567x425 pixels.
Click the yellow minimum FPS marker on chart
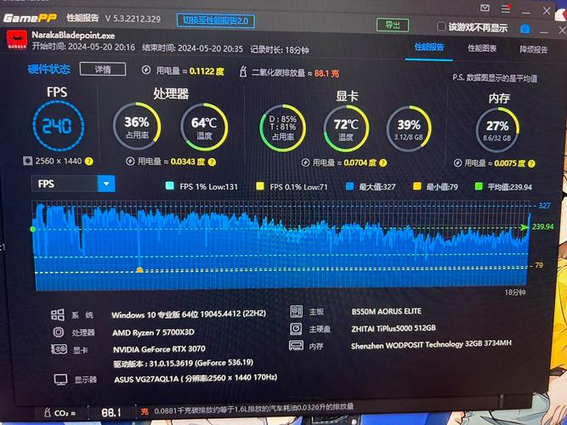(139, 269)
